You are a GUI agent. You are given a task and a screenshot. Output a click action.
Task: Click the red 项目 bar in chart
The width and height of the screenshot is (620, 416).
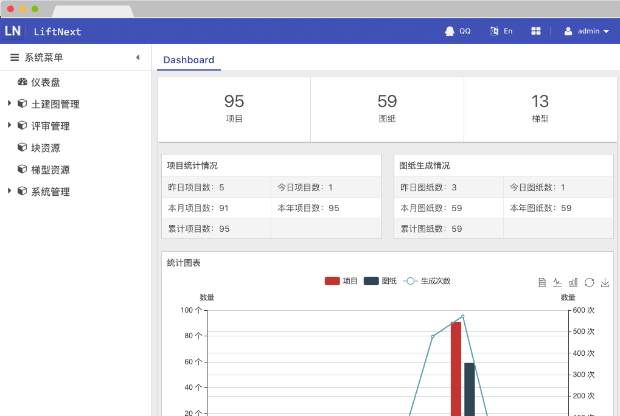[456, 369]
